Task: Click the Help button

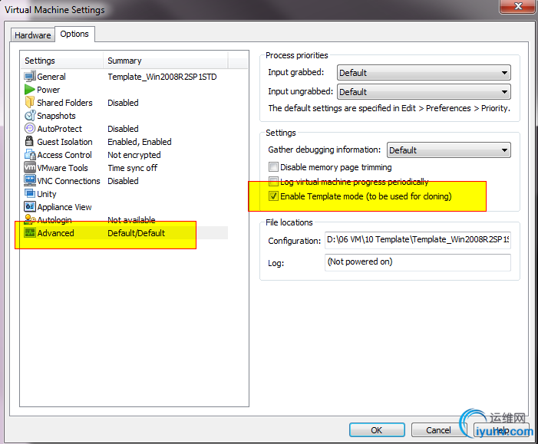Action: (x=501, y=430)
